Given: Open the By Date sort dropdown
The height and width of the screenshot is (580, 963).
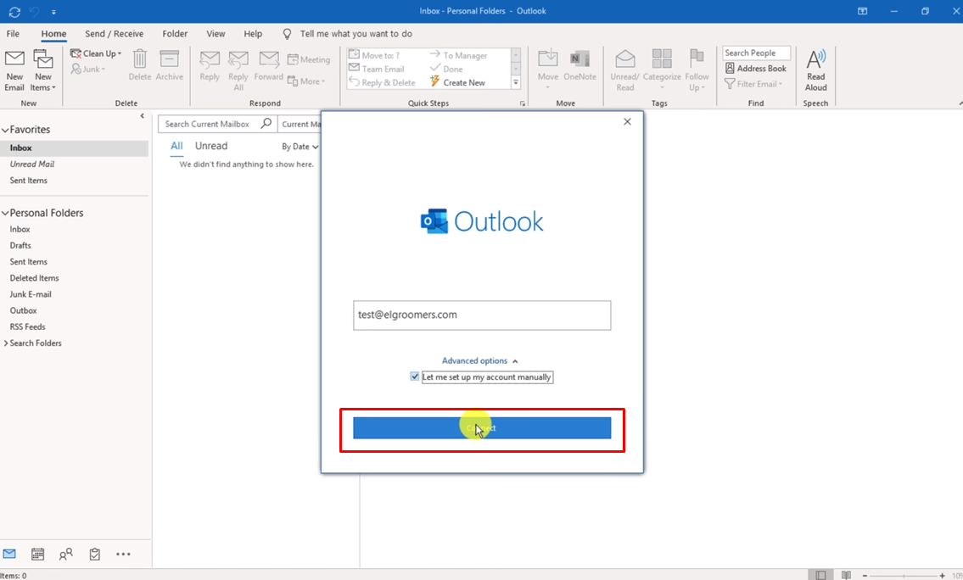Looking at the screenshot, I should [300, 147].
